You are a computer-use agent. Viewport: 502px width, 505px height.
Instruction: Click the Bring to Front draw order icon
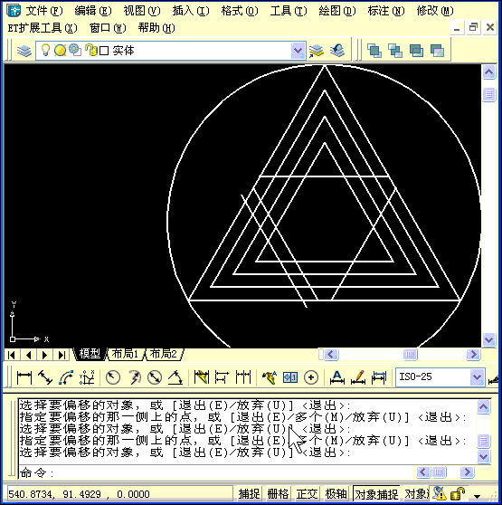click(x=374, y=51)
